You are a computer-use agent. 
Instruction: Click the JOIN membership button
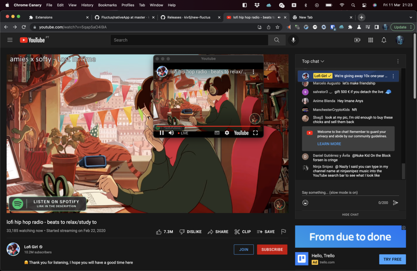pos(244,249)
